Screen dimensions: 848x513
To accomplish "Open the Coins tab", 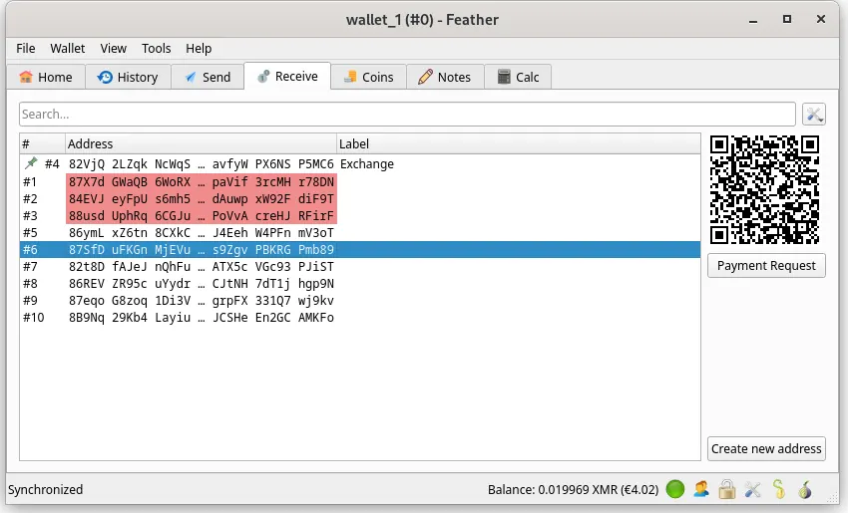I will pyautogui.click(x=369, y=78).
